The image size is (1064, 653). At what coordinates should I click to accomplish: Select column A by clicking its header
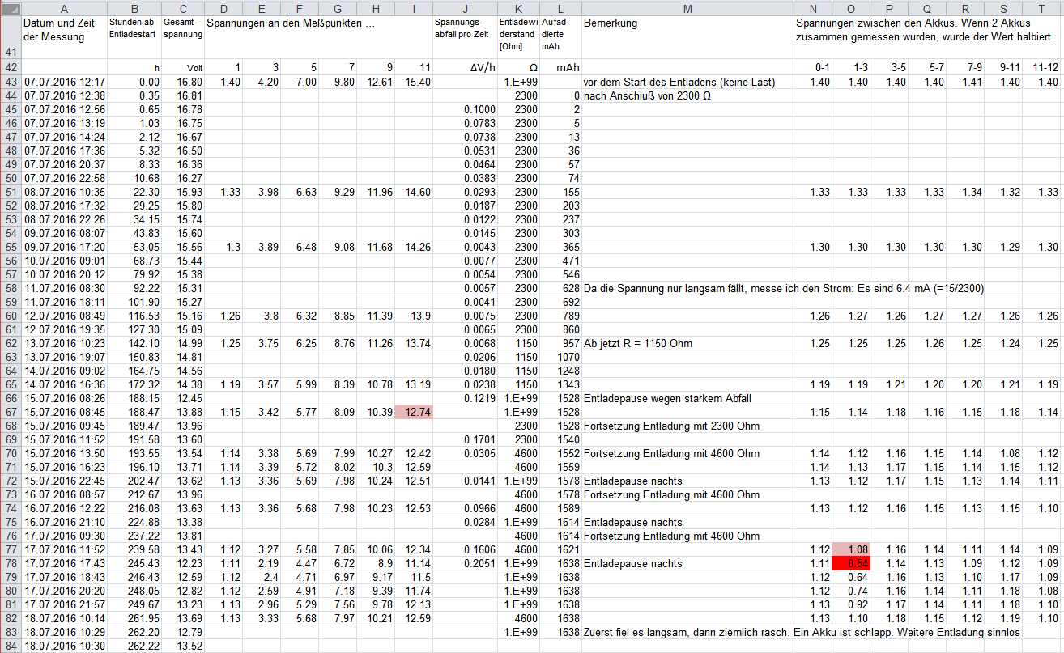pyautogui.click(x=64, y=9)
